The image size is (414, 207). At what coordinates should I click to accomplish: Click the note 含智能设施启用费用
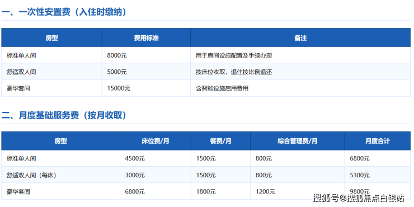(x=222, y=88)
